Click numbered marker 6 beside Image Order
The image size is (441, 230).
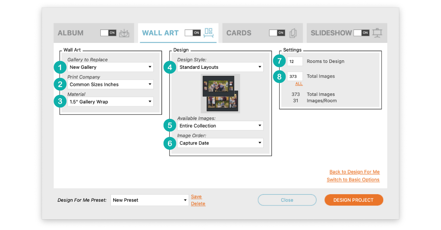(170, 143)
